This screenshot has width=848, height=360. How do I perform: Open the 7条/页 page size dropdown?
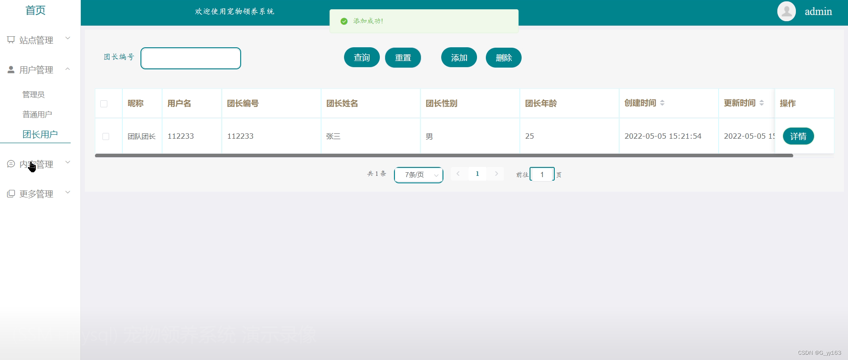point(418,175)
